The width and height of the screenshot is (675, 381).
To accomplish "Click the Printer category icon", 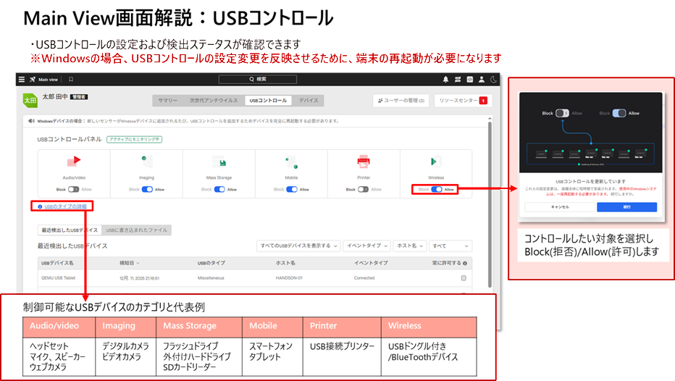I will point(364,161).
